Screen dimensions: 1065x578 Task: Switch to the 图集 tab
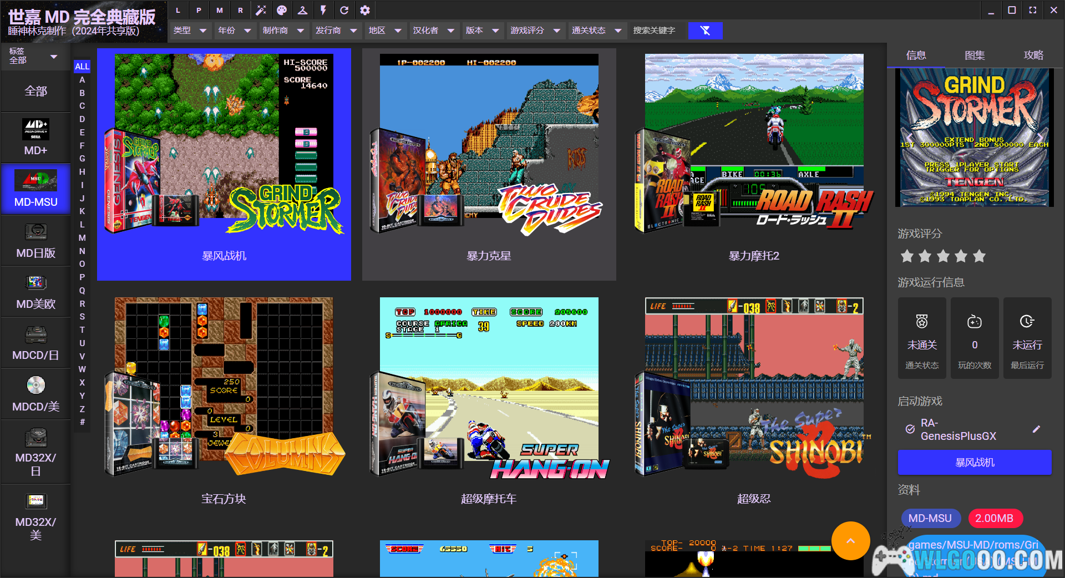pyautogui.click(x=975, y=55)
